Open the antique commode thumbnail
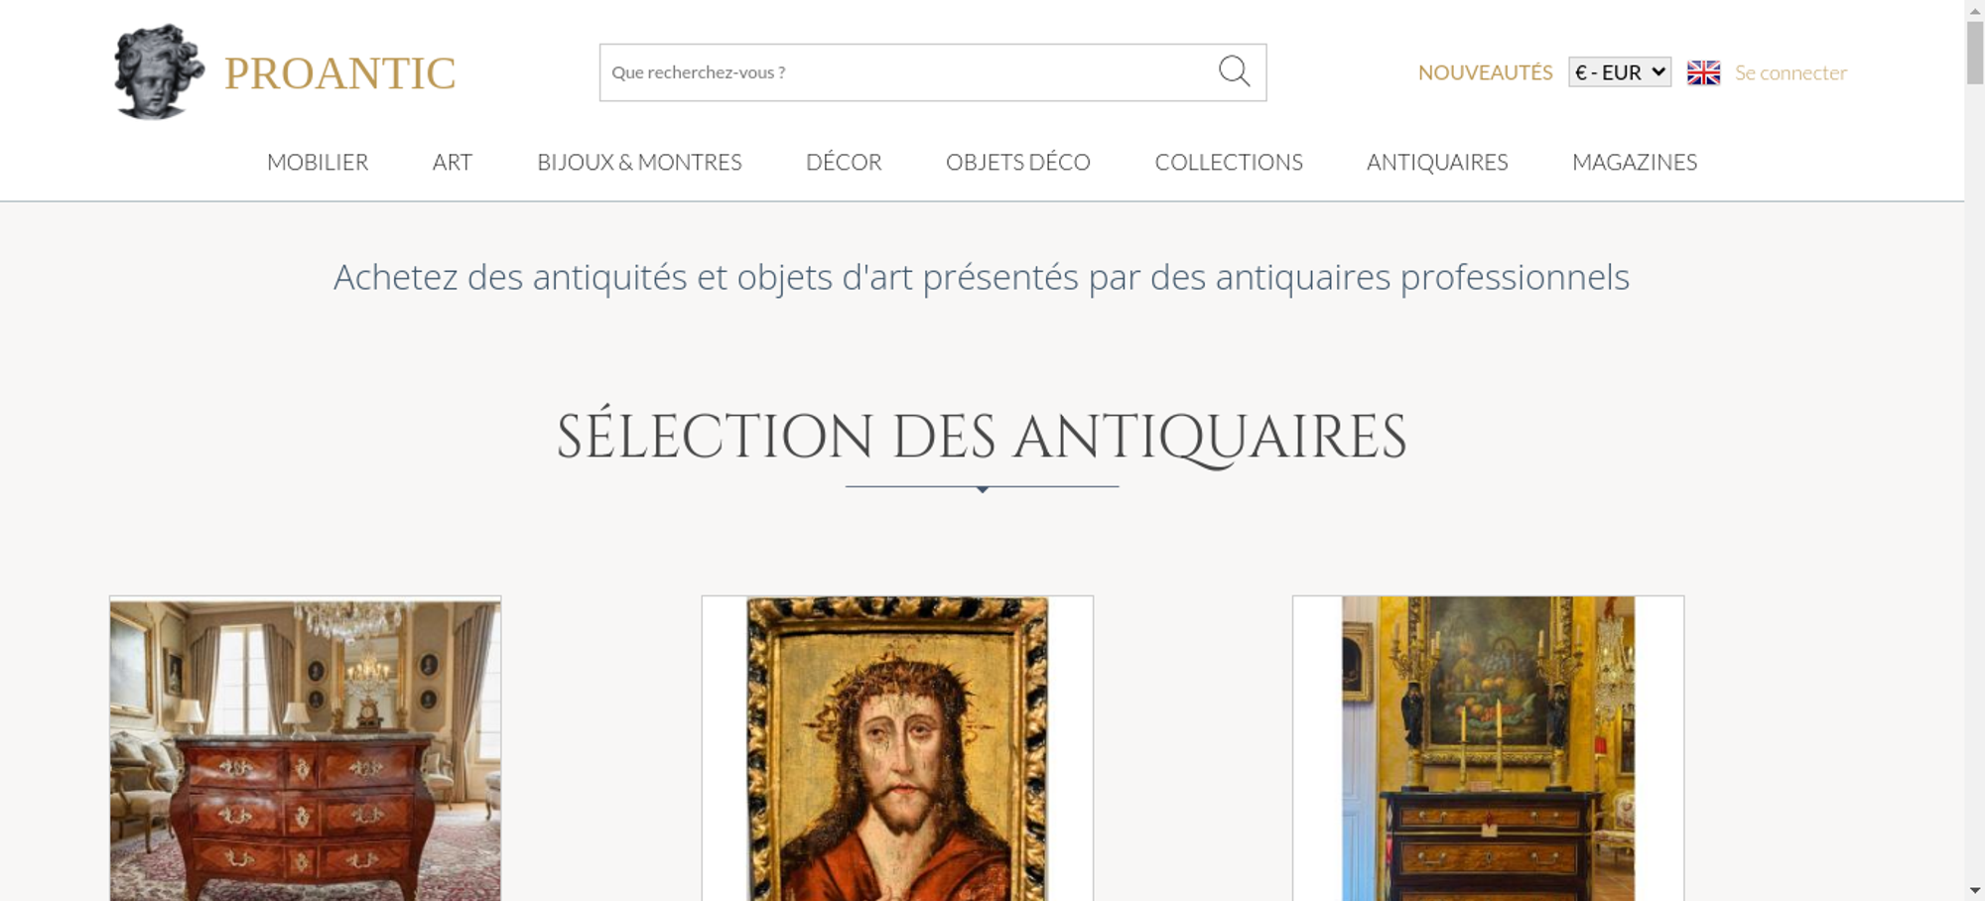This screenshot has width=1985, height=901. point(305,749)
